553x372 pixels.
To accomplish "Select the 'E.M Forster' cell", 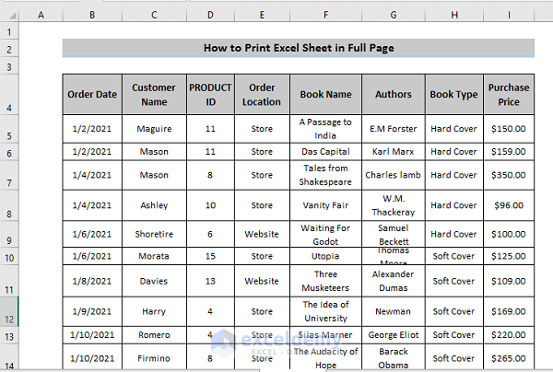I will (394, 129).
